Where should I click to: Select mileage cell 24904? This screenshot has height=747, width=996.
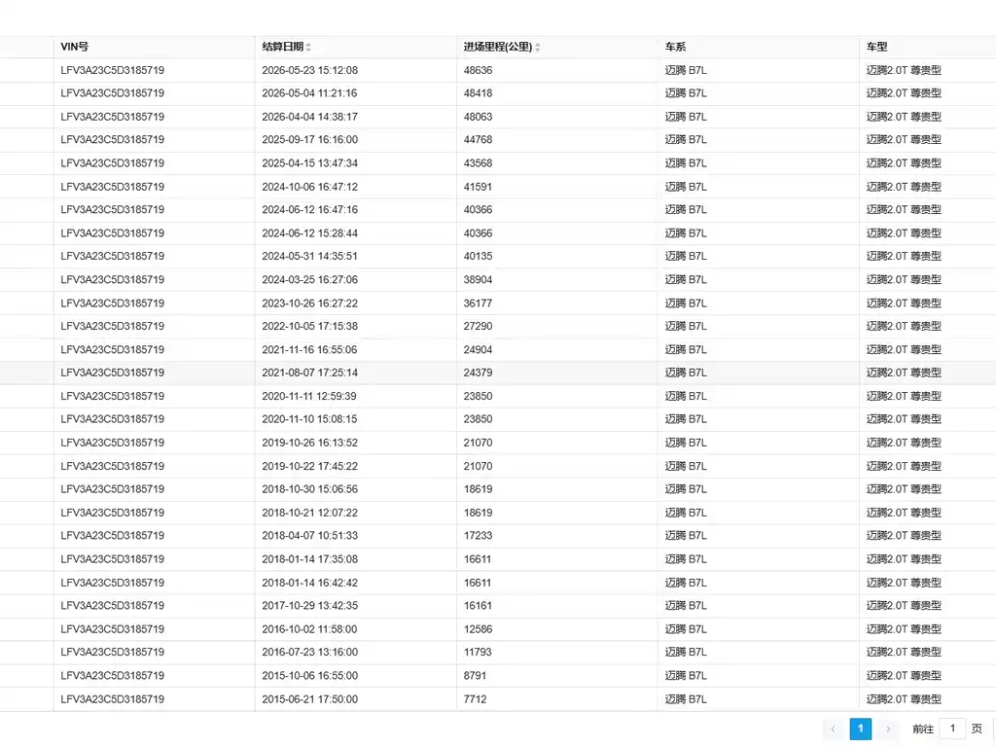[478, 349]
